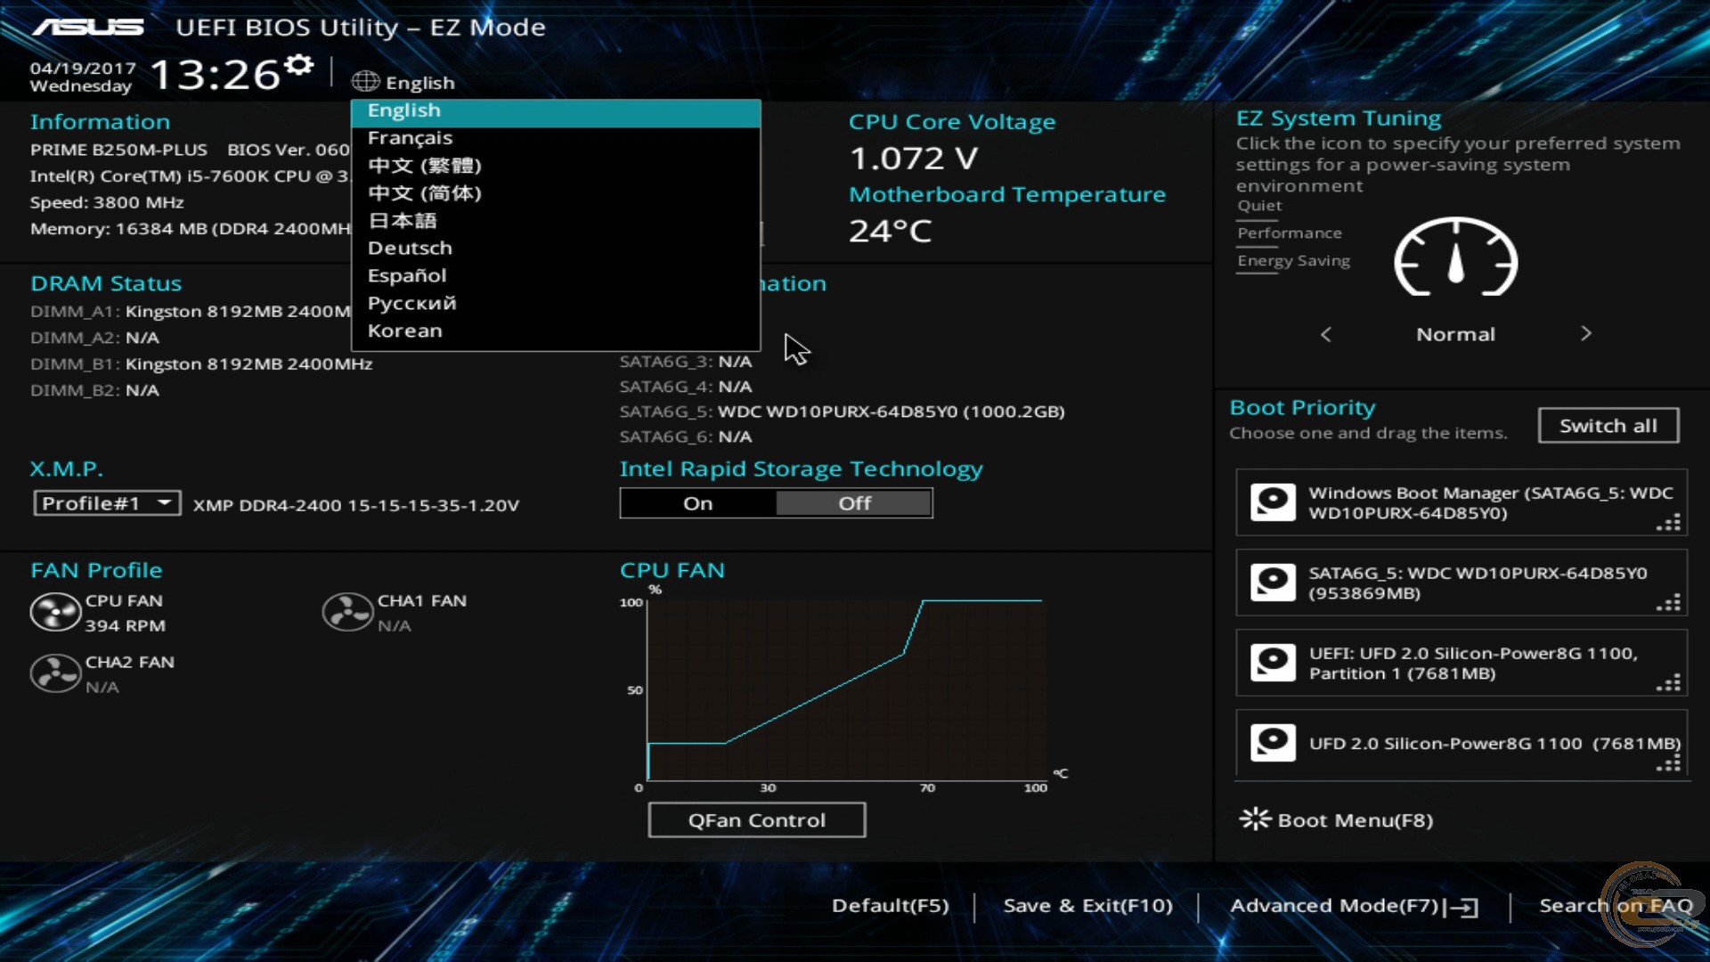Click the CPU FAN curve graph
Screen dimensions: 1710x962
pyautogui.click(x=846, y=690)
